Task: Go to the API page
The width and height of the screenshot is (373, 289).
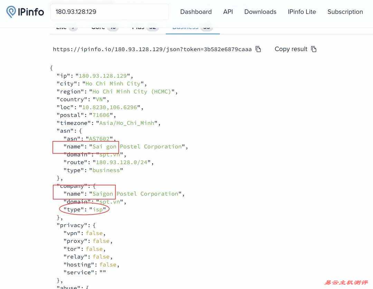Action: pos(228,12)
